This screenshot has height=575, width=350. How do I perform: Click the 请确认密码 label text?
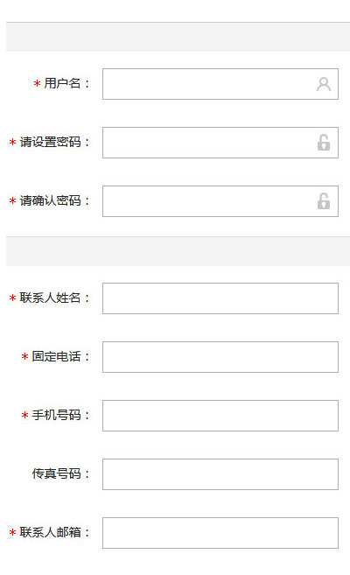pos(50,200)
